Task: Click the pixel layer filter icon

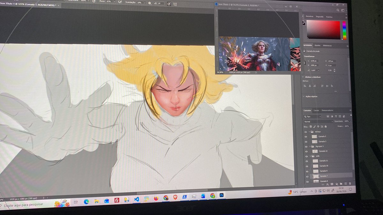Action: 328,116
